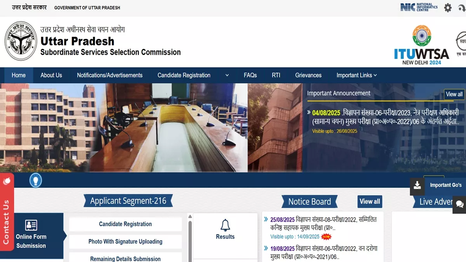466x262 pixels.
Task: Click the NIC National Informatics Centre logo
Action: (x=419, y=7)
